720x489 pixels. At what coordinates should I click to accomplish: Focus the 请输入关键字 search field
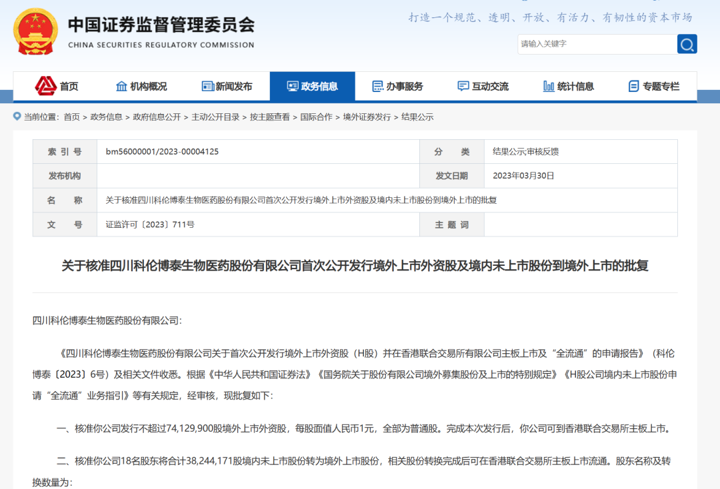point(597,44)
